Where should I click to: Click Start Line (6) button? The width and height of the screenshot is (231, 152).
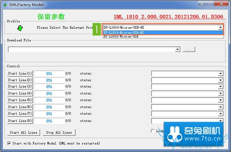point(20,107)
